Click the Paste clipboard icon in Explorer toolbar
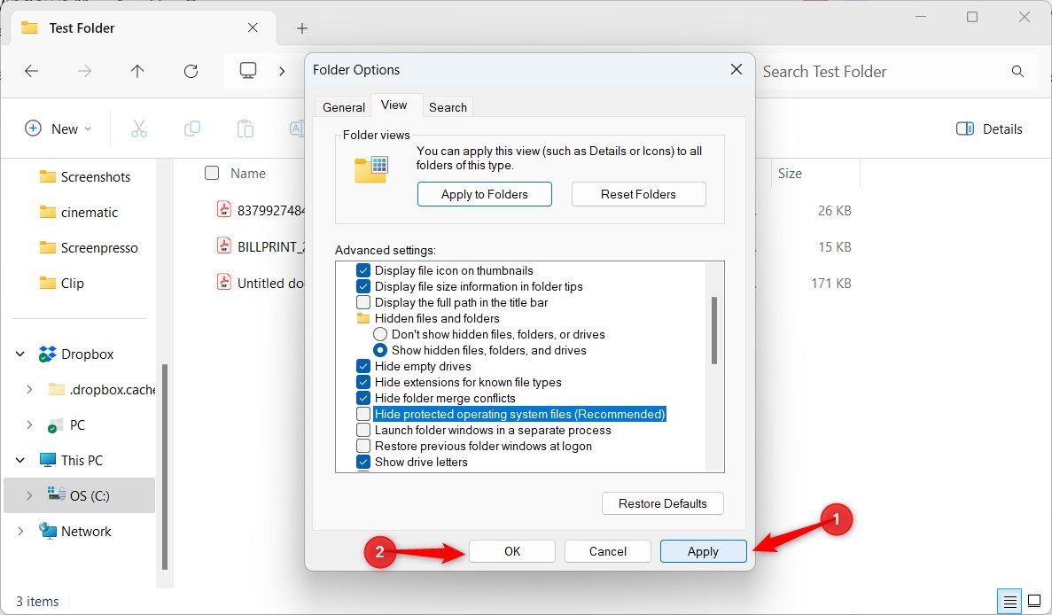Viewport: 1052px width, 615px height. [x=245, y=128]
